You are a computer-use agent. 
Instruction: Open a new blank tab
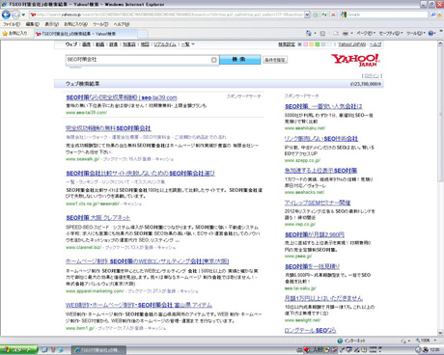pyautogui.click(x=143, y=34)
